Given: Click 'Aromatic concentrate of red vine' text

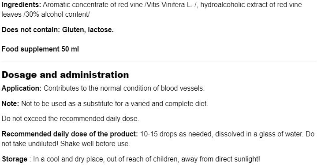Looking at the screenshot, I should pos(93,4).
